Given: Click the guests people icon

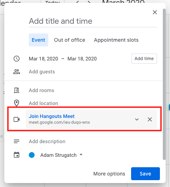Looking at the screenshot, I should click(x=17, y=72).
